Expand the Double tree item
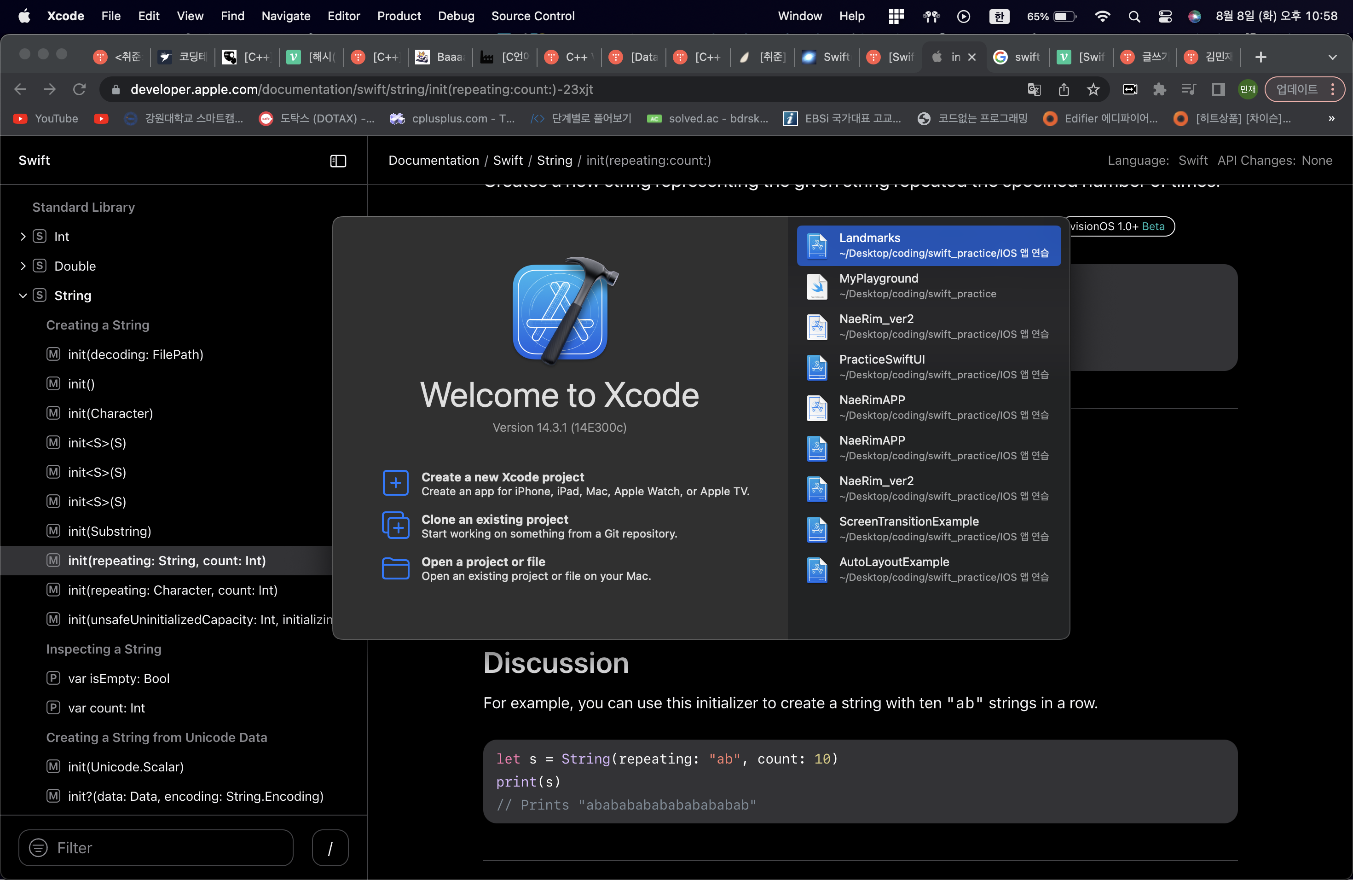1353x880 pixels. (x=23, y=266)
